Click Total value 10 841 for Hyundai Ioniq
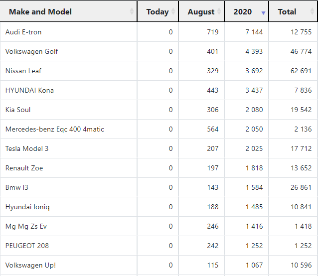The height and width of the screenshot is (276, 318). point(301,207)
